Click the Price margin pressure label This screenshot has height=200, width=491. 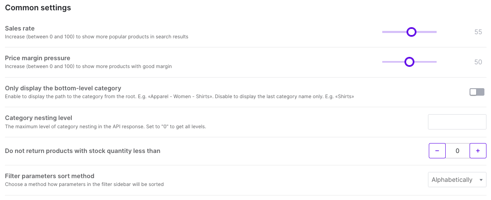coord(37,58)
